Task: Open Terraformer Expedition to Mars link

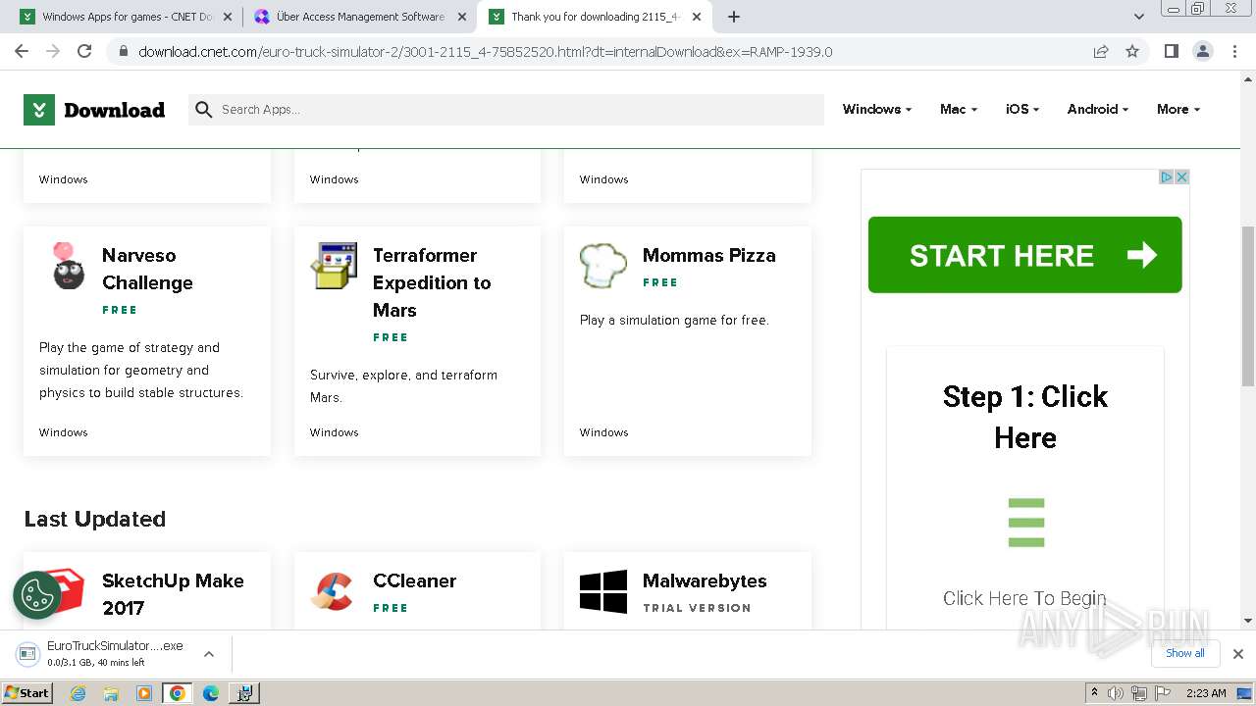Action: point(432,282)
